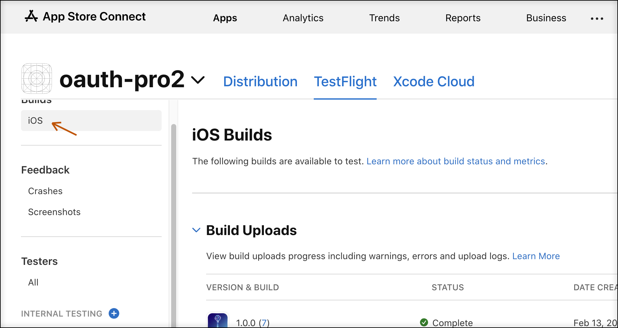
Task: Click Learn more about build status and metrics
Action: point(456,161)
